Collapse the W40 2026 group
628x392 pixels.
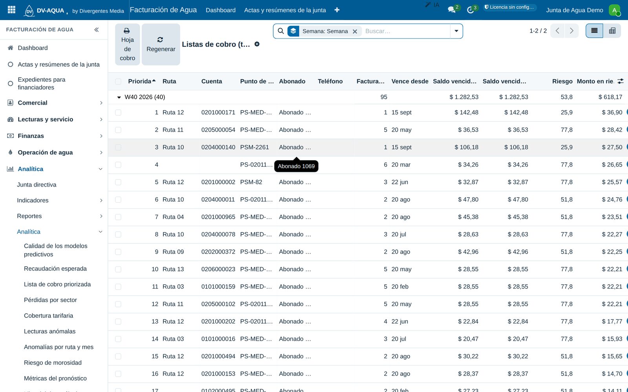pos(119,97)
